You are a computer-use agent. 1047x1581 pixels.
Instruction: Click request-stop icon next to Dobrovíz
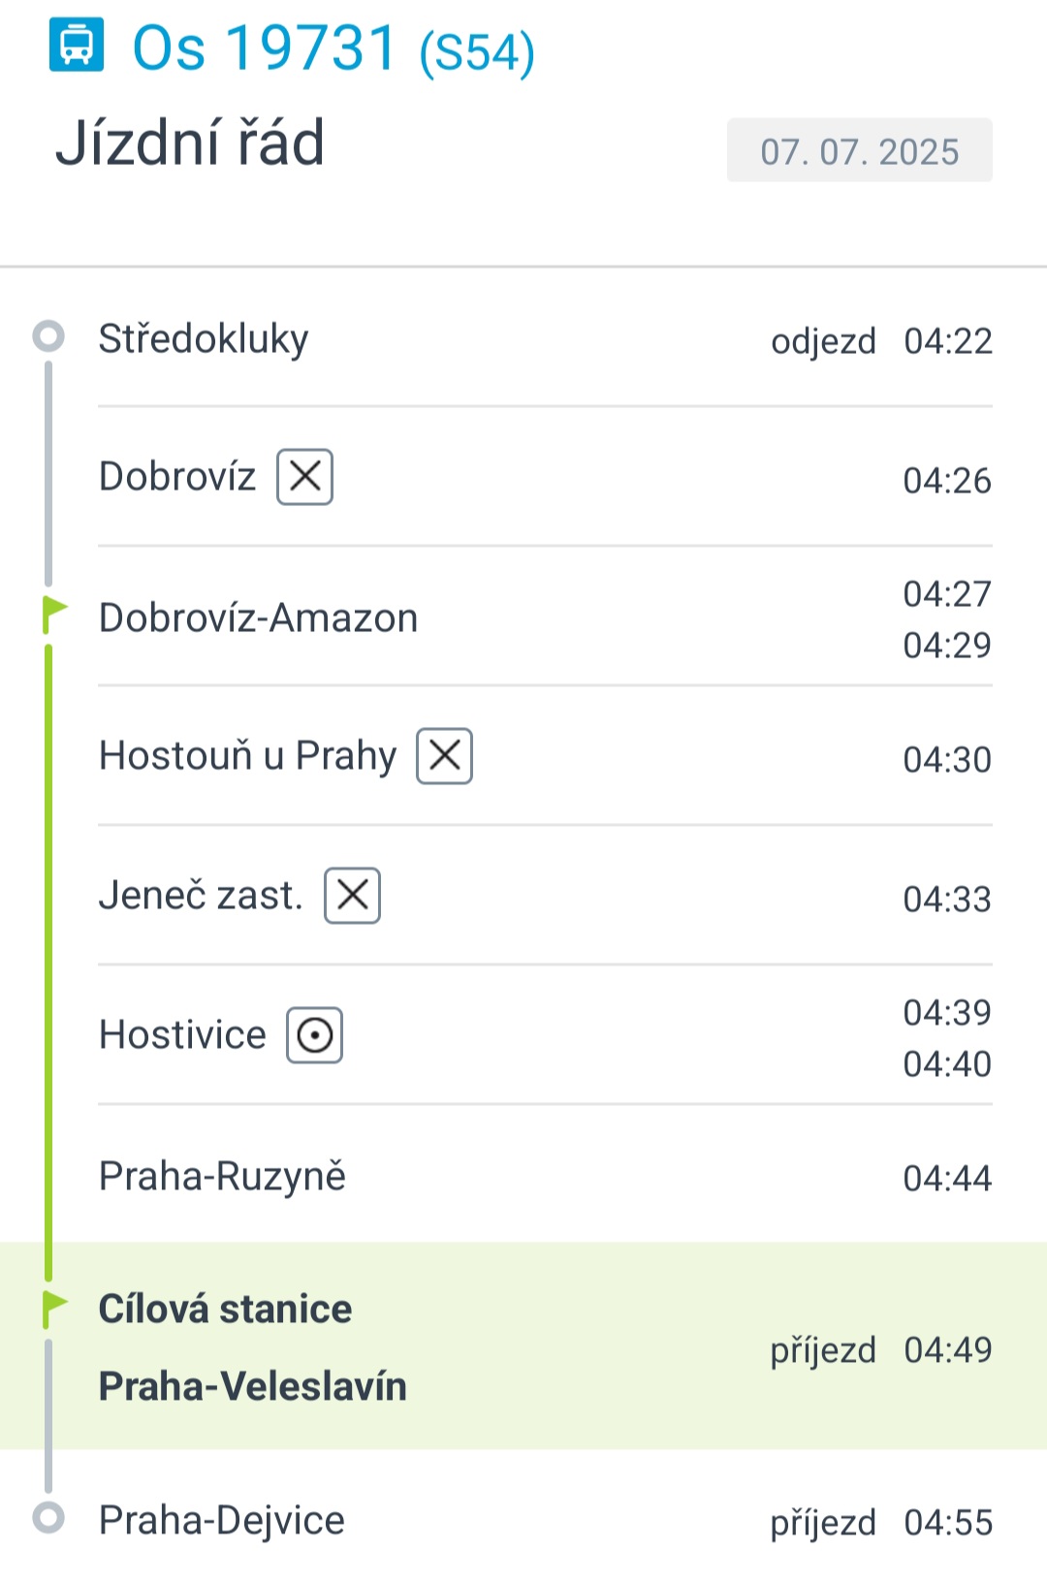[305, 477]
